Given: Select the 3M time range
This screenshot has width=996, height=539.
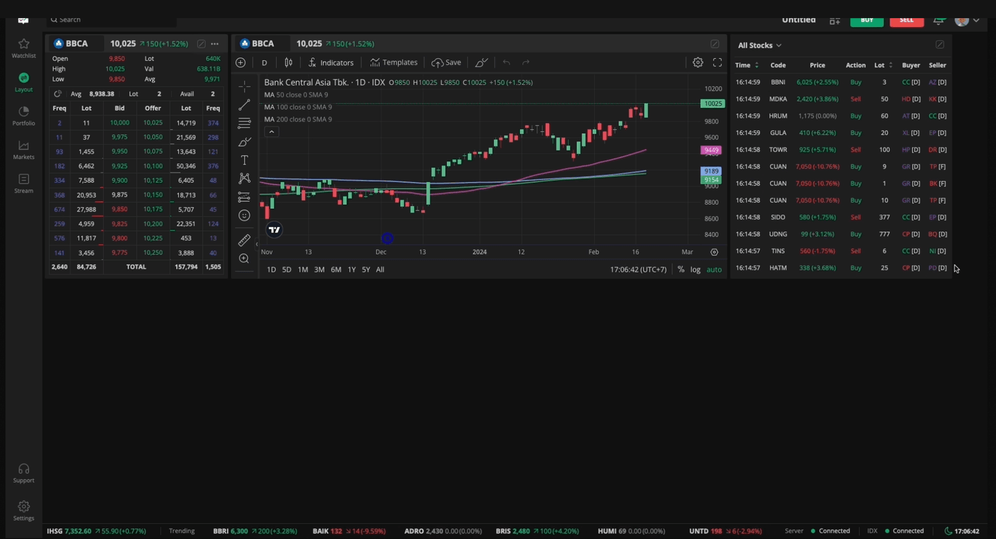Looking at the screenshot, I should click(319, 269).
